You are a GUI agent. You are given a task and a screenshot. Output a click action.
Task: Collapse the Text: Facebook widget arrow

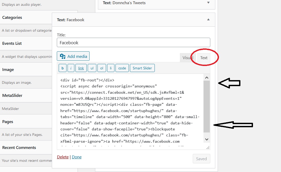point(208,20)
